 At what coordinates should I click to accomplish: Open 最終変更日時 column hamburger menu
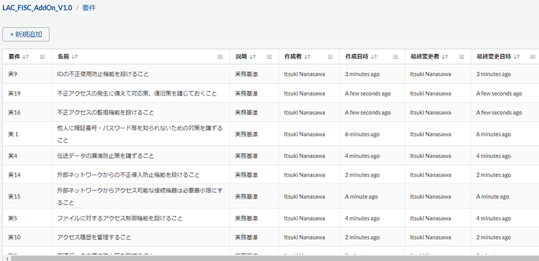coord(533,57)
